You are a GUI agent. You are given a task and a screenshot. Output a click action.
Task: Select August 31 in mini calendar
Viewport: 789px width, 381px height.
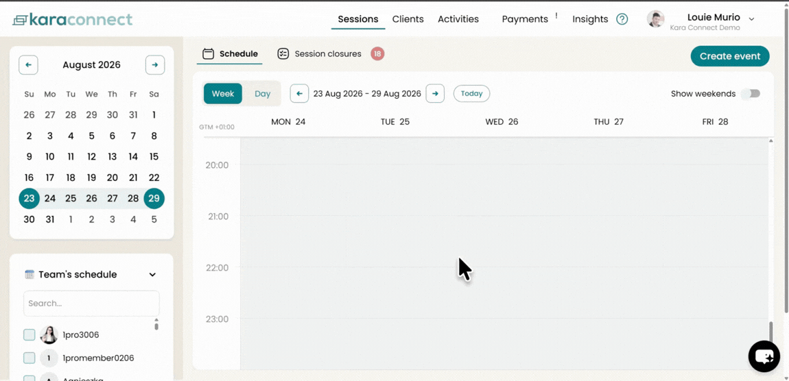[x=50, y=219]
